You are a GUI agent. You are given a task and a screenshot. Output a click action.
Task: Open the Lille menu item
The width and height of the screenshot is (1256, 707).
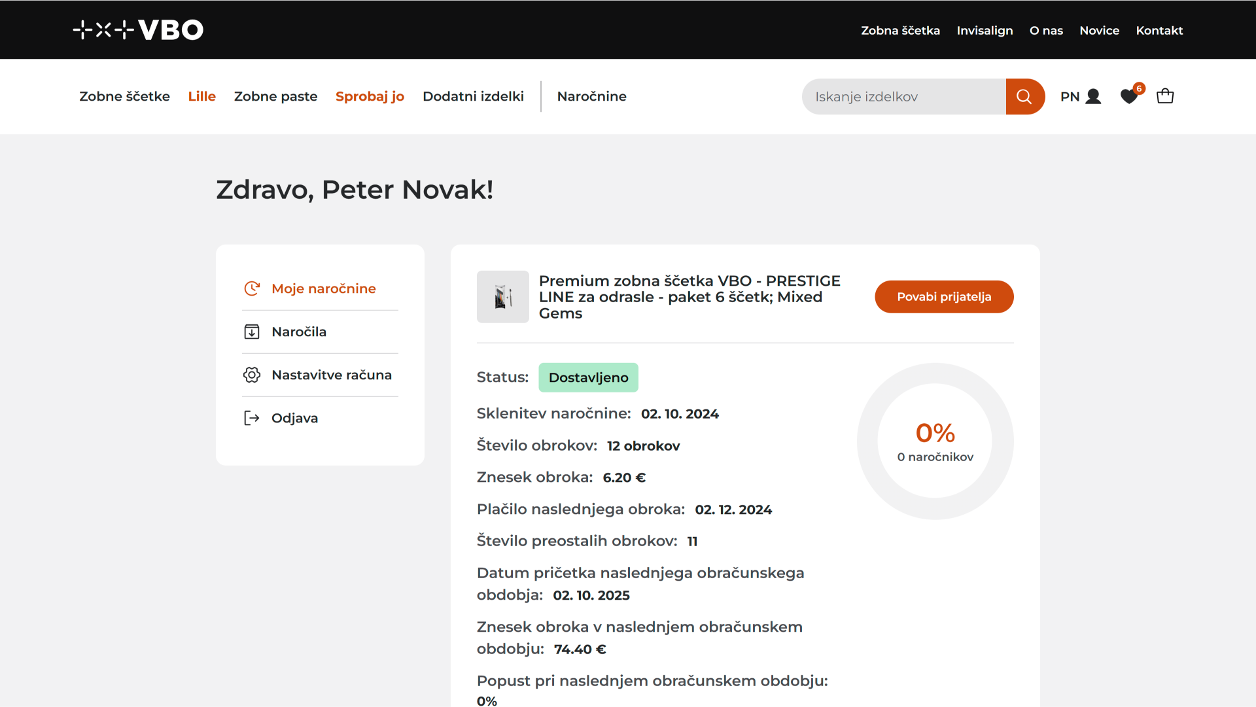201,97
